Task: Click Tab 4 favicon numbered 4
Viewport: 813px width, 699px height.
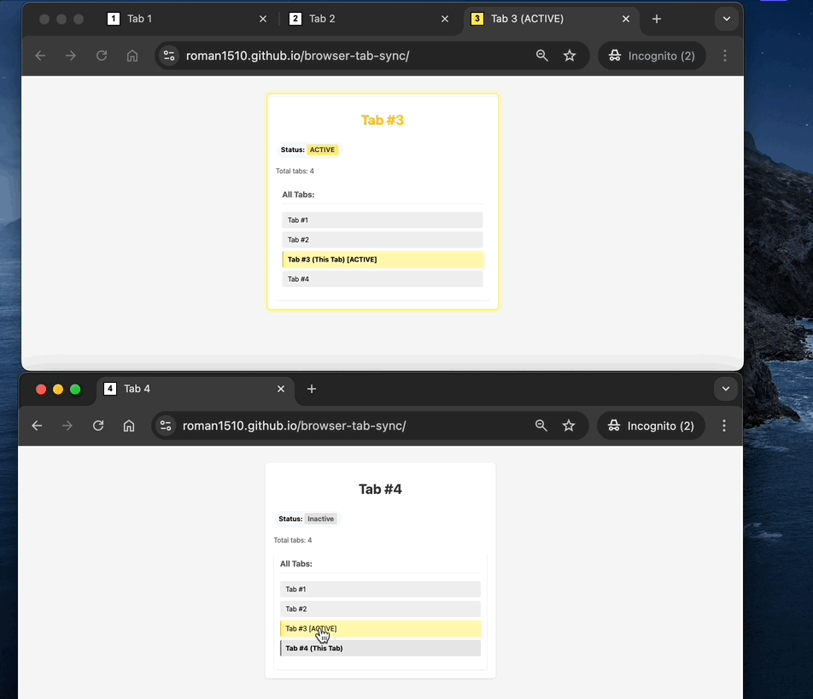Action: click(x=110, y=389)
